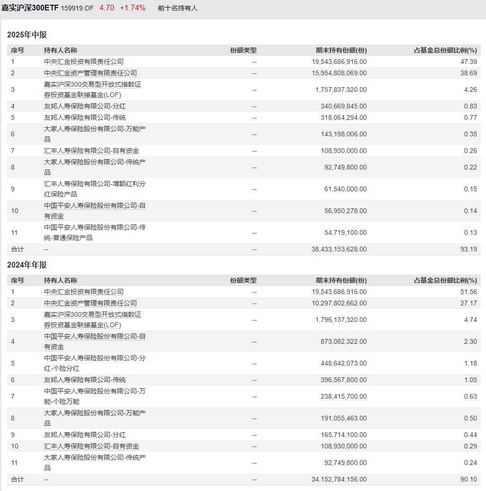
Task: Click 持有人名称 column header in 2025年中报 table
Action: tap(61, 50)
